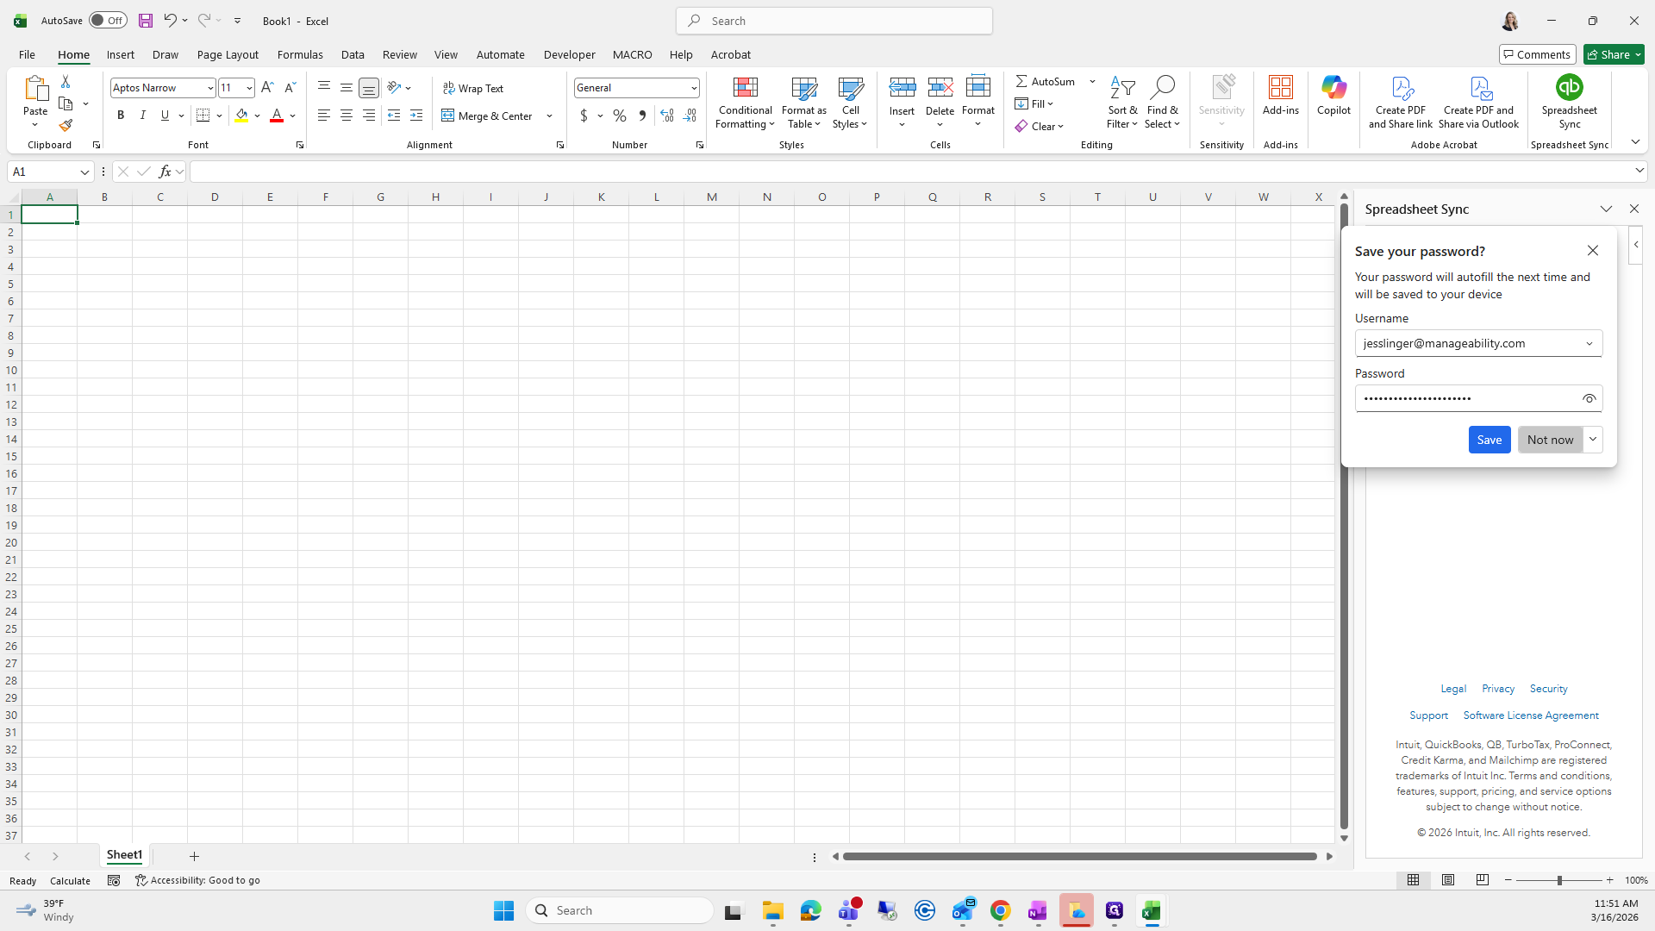1655x931 pixels.
Task: Click the Name Box showing A1
Action: pos(43,172)
